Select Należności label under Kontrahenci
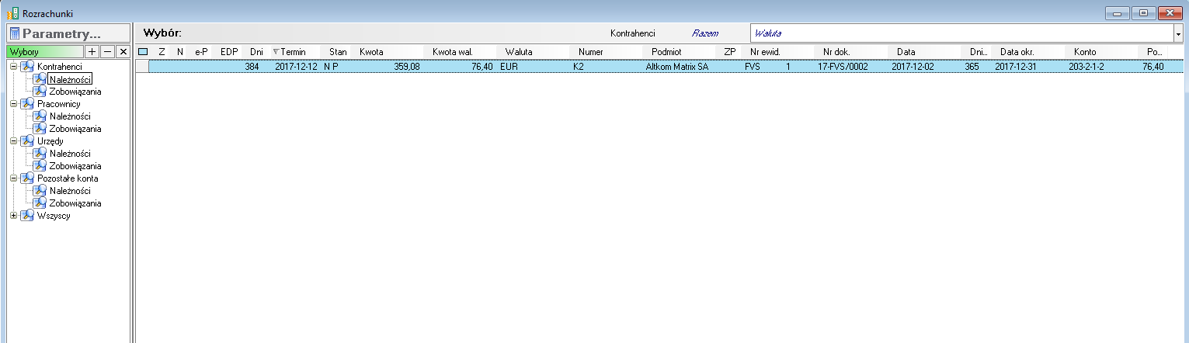The image size is (1189, 343). click(x=70, y=79)
